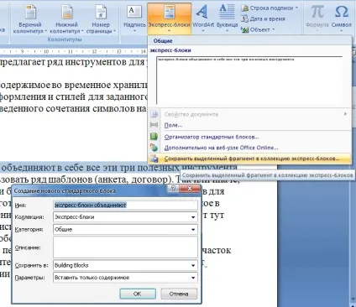The image size is (356, 307).
Task: Click the Объект insert button
Action: [258, 29]
